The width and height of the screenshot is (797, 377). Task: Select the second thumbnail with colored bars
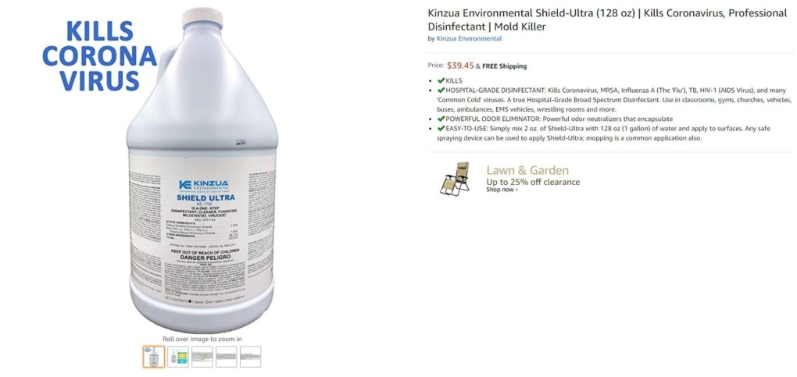[x=178, y=357]
